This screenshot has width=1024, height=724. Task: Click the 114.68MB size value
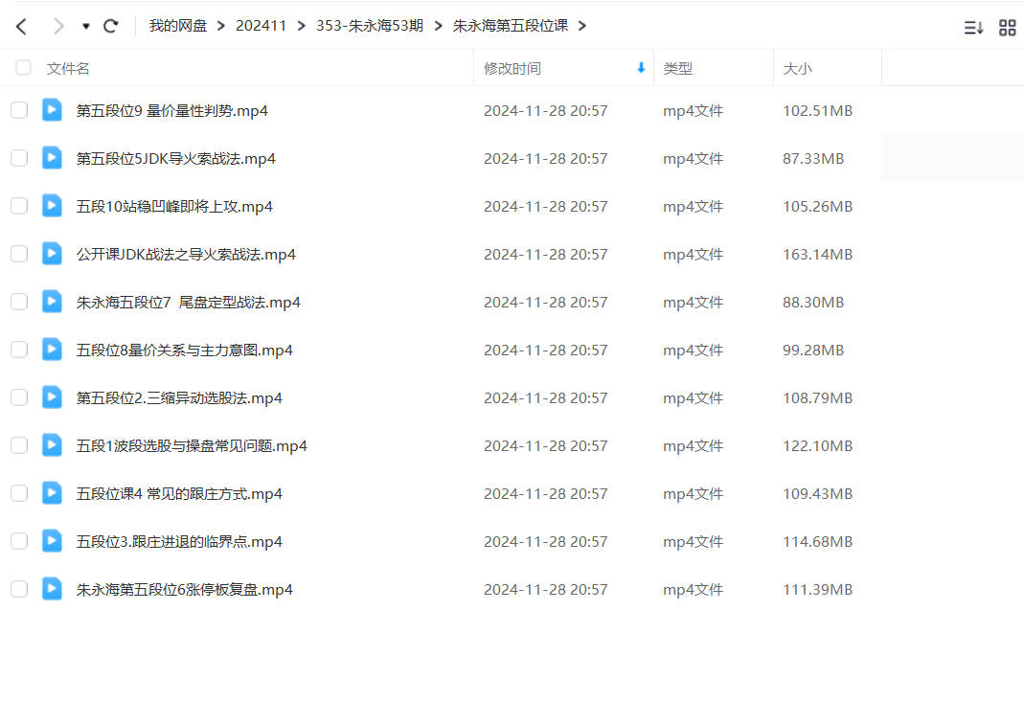pos(818,542)
